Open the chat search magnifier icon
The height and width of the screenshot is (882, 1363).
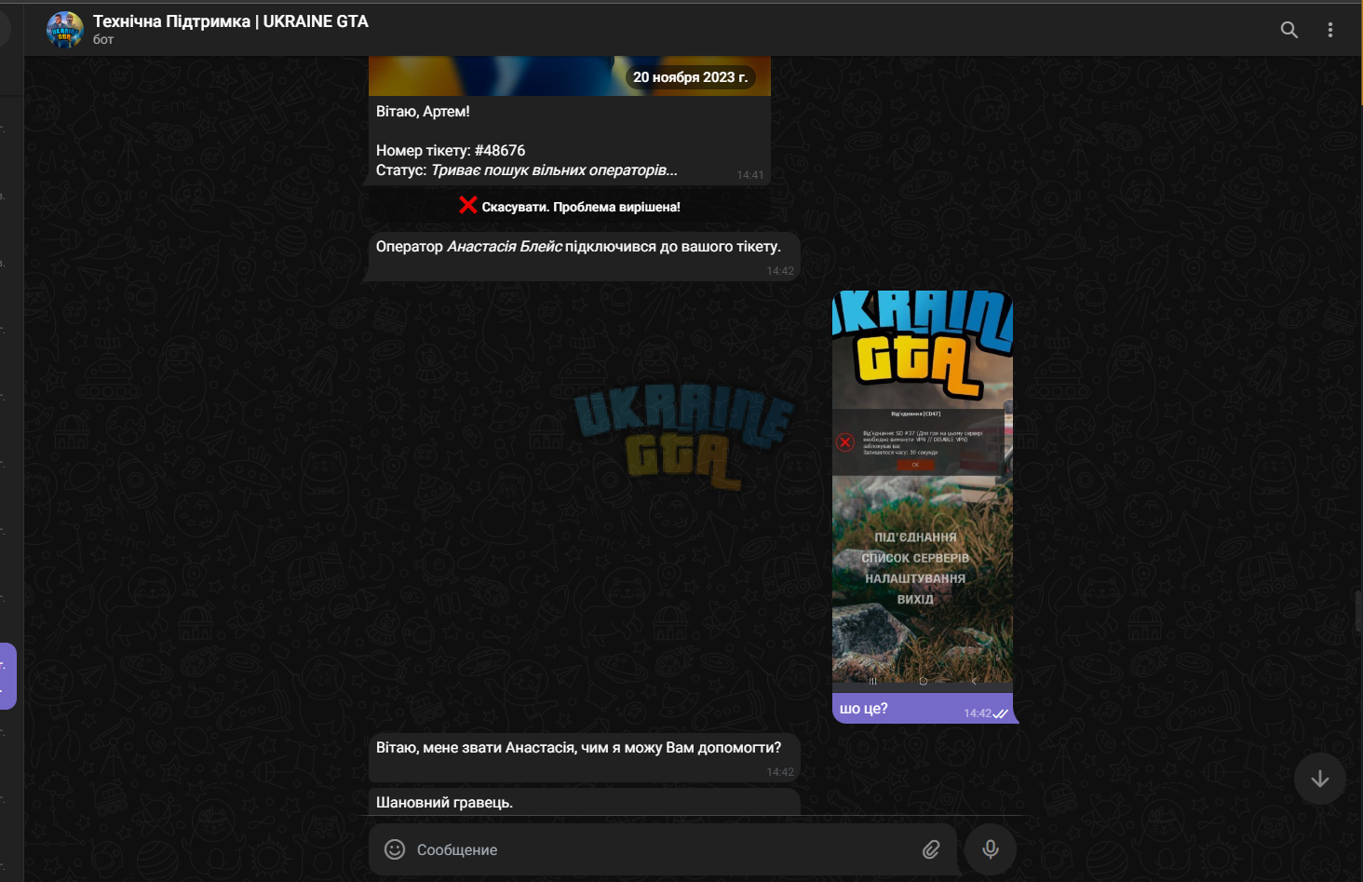click(x=1289, y=30)
